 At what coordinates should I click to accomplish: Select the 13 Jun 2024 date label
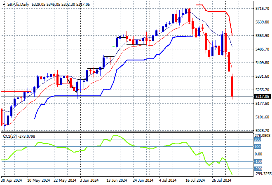point(115,180)
